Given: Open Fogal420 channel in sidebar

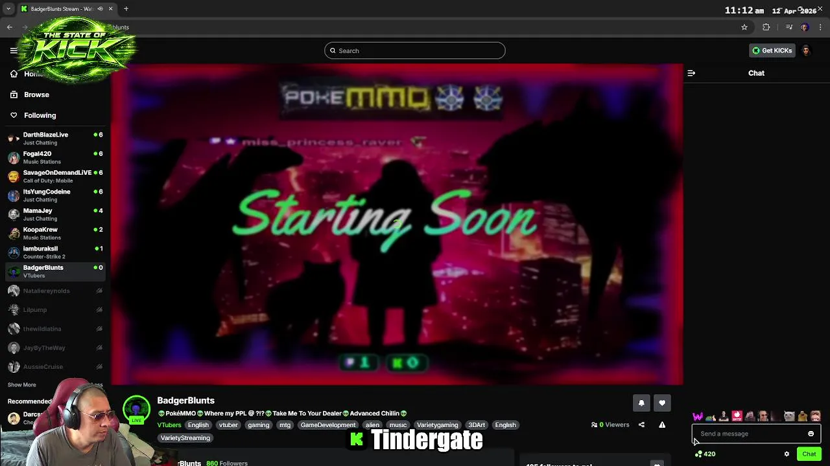Looking at the screenshot, I should tap(55, 157).
